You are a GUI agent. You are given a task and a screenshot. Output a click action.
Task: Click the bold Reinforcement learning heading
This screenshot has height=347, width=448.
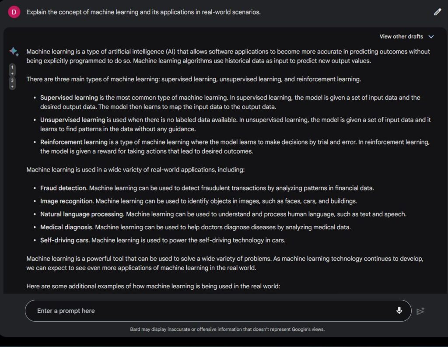pyautogui.click(x=73, y=142)
